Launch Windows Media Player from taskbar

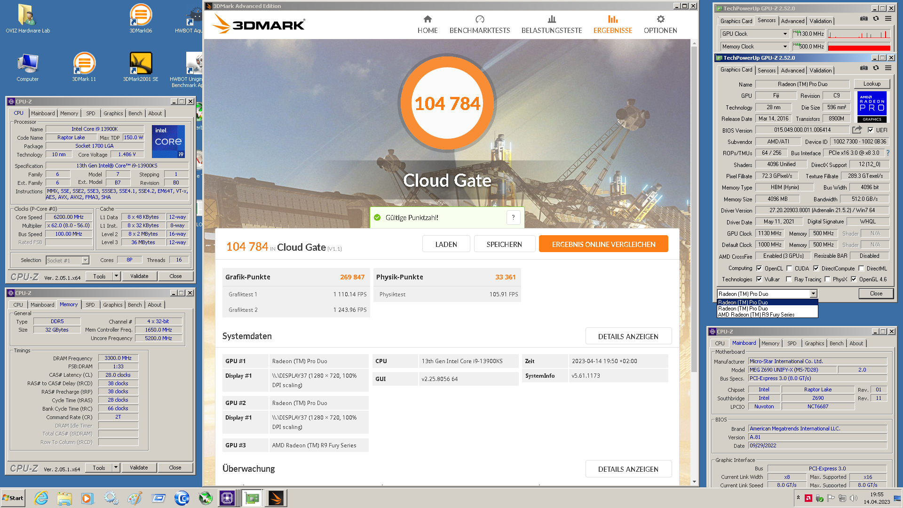87,498
